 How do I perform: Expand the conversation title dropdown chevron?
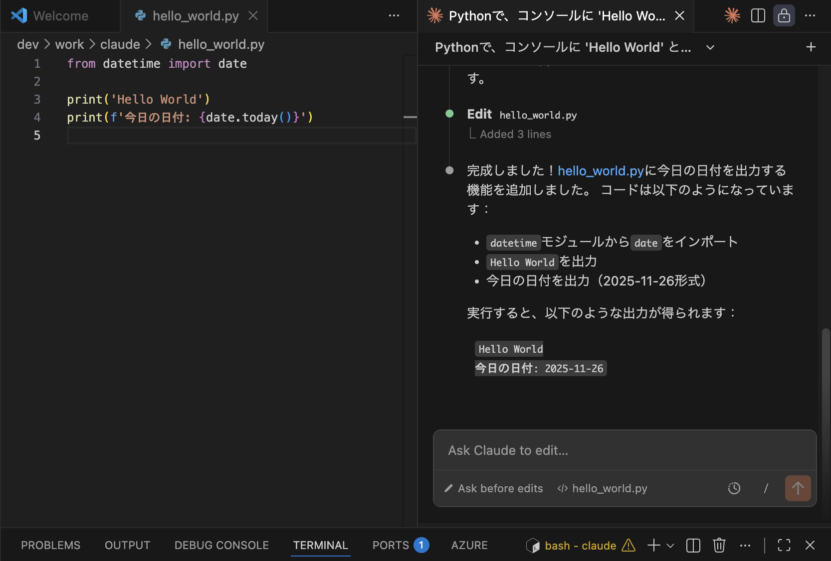pos(710,47)
